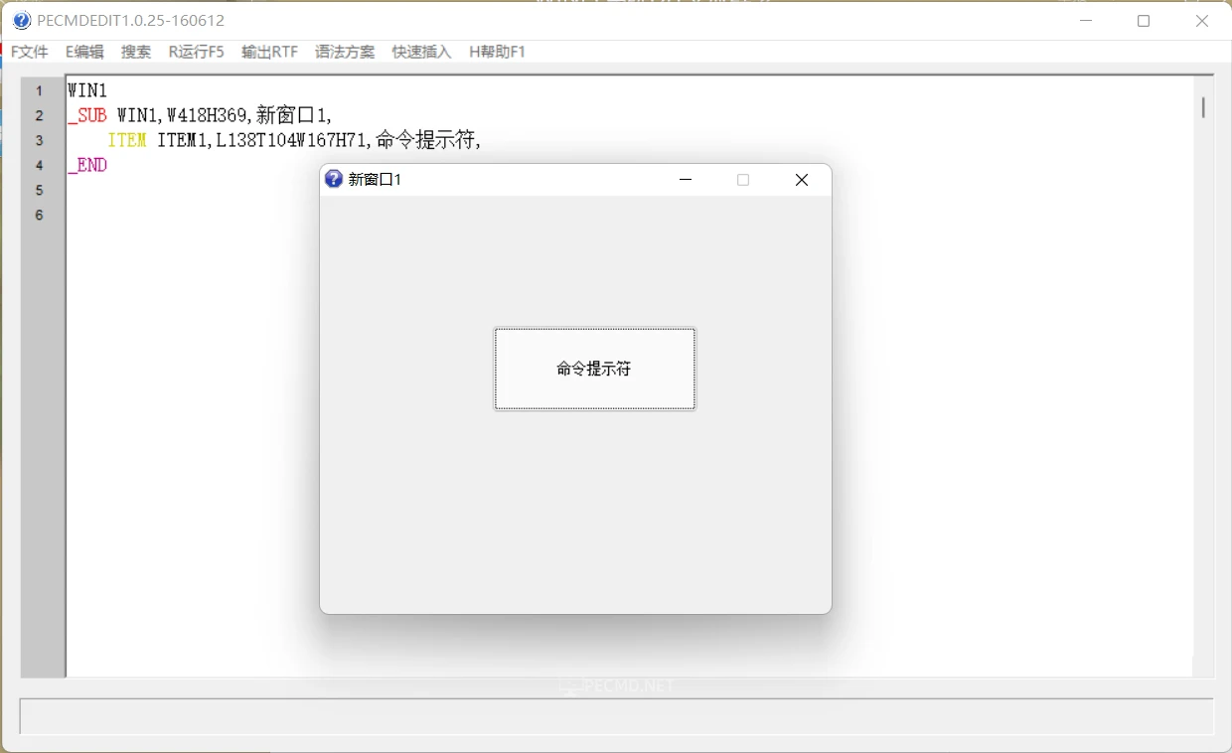Open the 搜索 menu
The width and height of the screenshot is (1232, 753).
[x=136, y=52]
